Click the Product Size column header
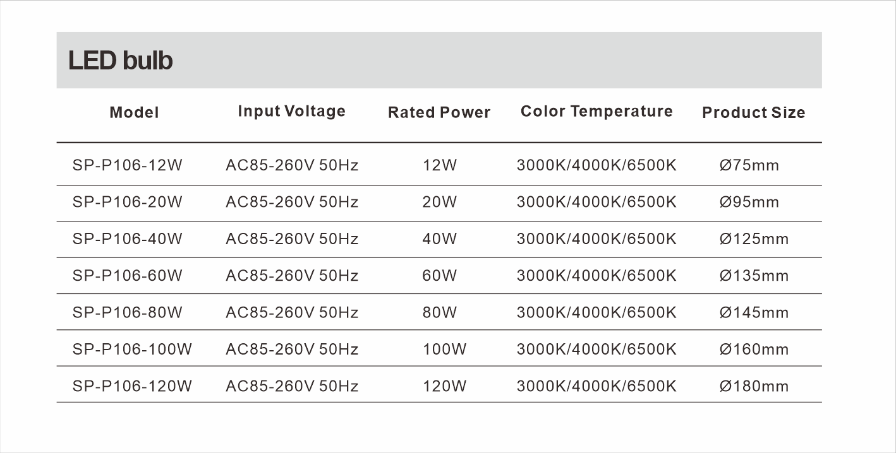The width and height of the screenshot is (896, 453). click(753, 113)
